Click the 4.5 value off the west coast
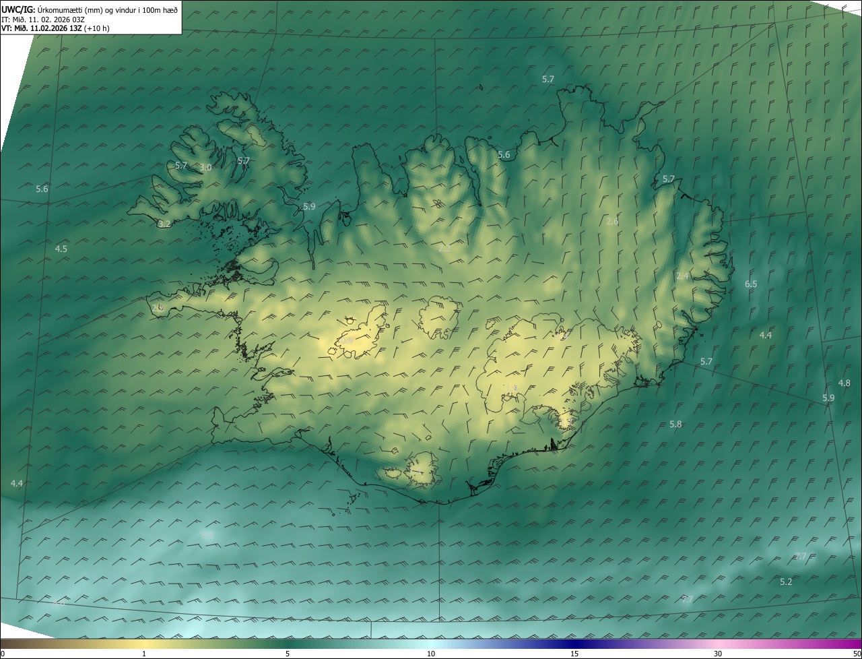The width and height of the screenshot is (862, 659). pos(61,249)
